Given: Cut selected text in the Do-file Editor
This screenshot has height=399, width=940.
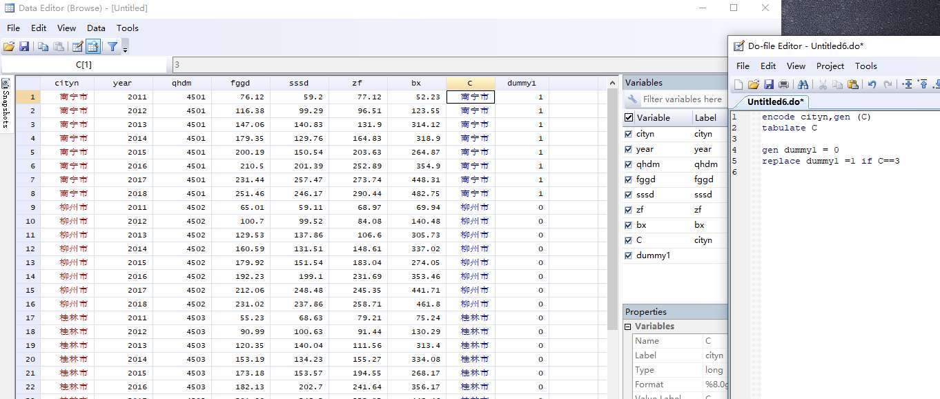Looking at the screenshot, I should pos(823,84).
